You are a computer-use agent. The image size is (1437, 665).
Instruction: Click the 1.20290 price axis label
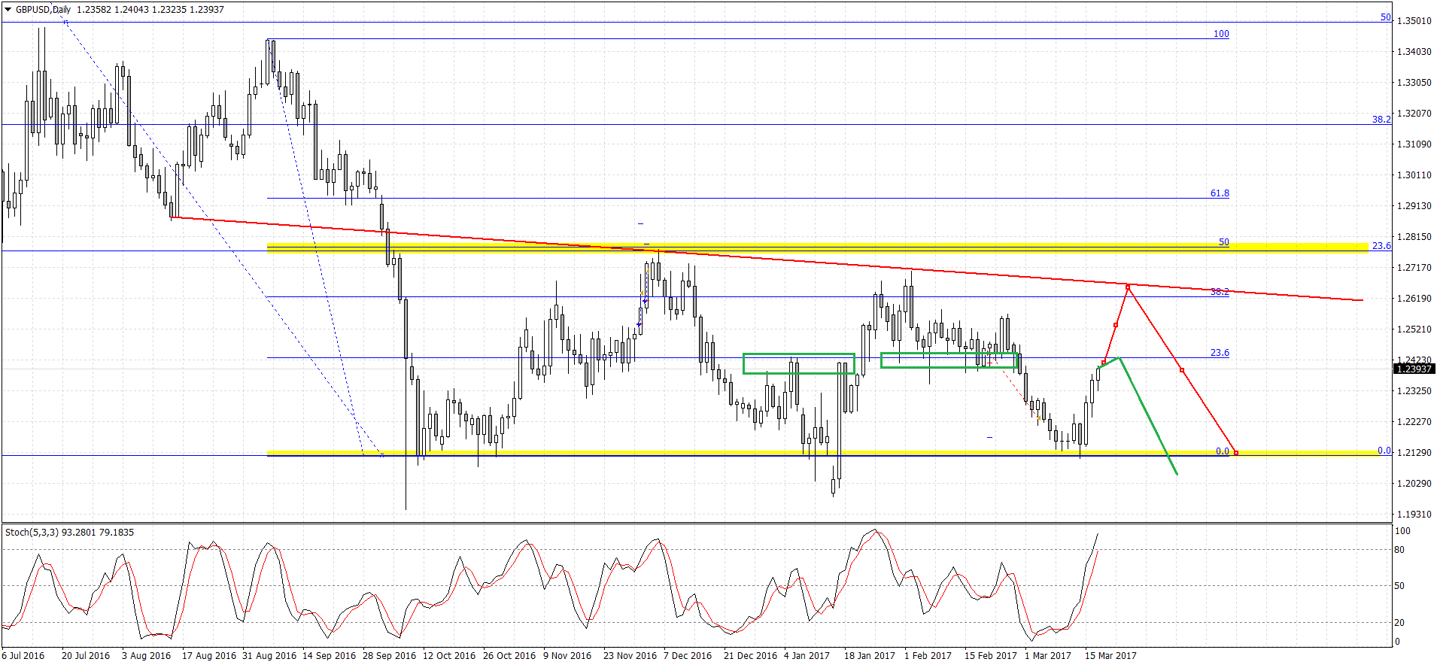(x=1414, y=484)
